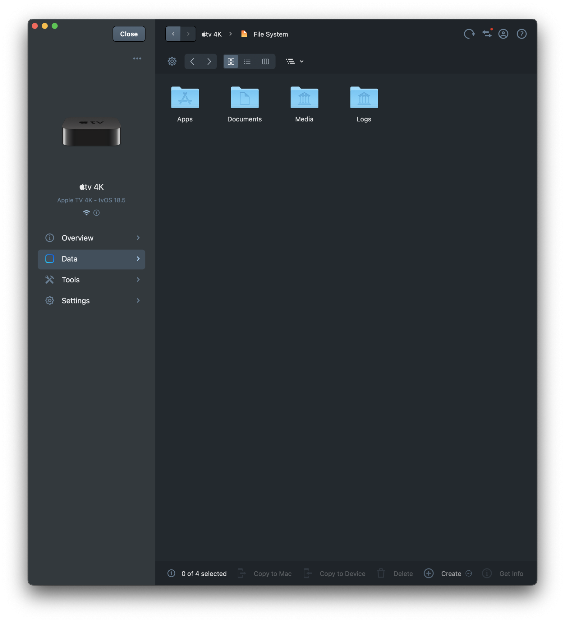Navigate back in the file browser toolbar
Image resolution: width=565 pixels, height=622 pixels.
pos(192,61)
